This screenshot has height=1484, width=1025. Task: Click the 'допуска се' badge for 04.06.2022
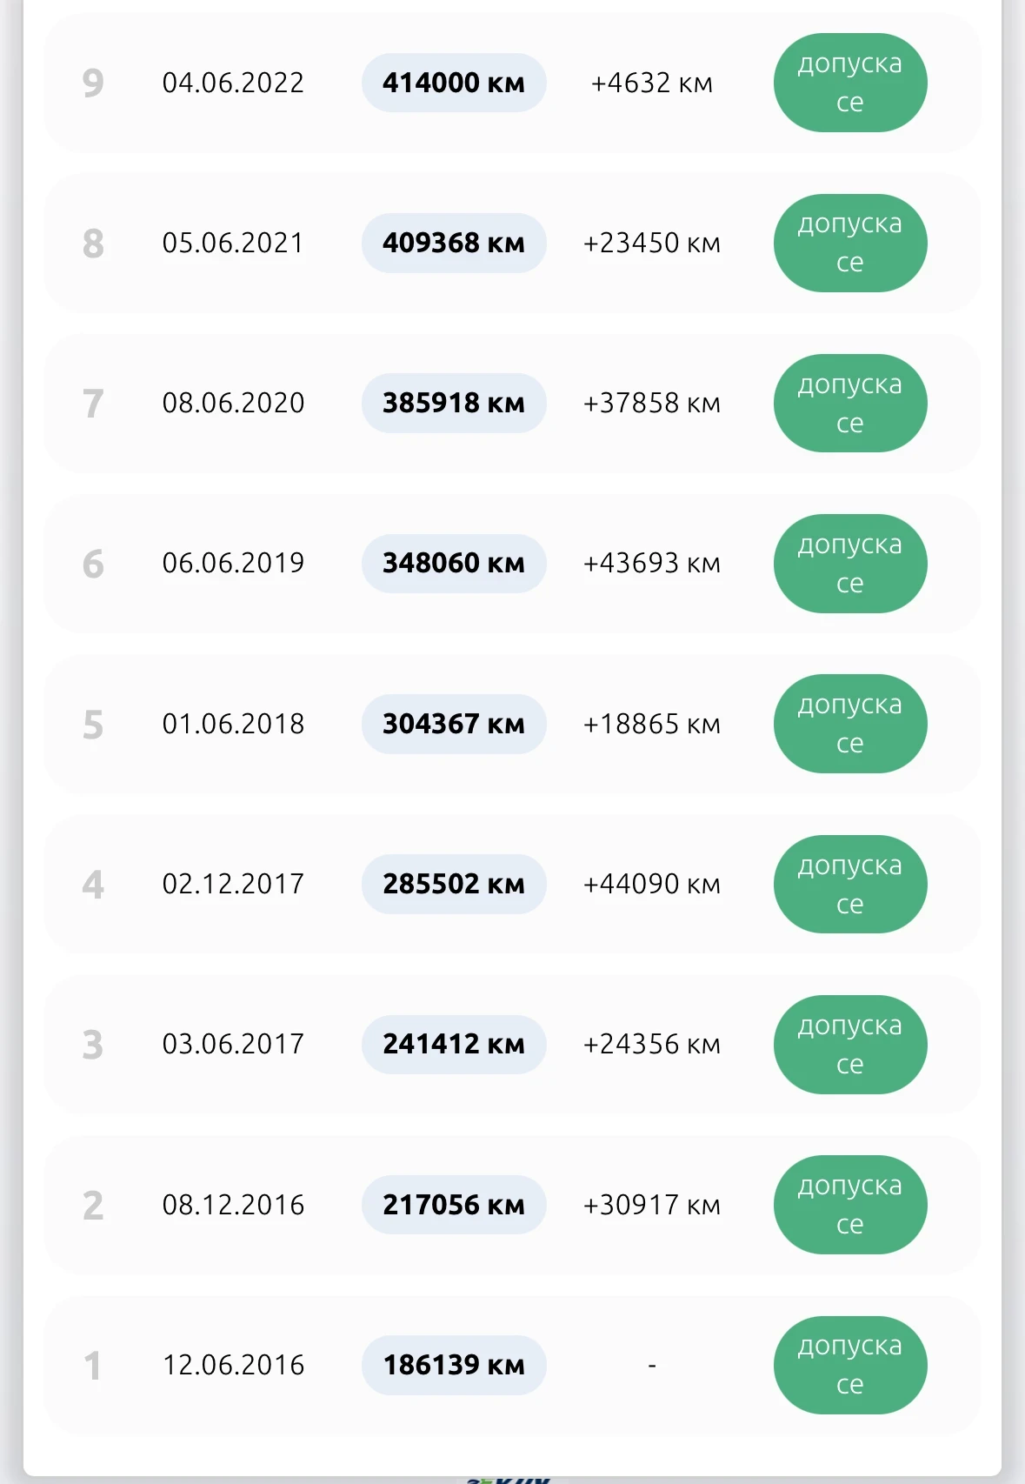click(x=850, y=83)
